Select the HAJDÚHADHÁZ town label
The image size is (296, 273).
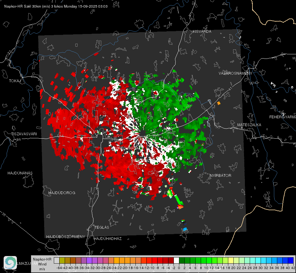[x=108, y=239]
